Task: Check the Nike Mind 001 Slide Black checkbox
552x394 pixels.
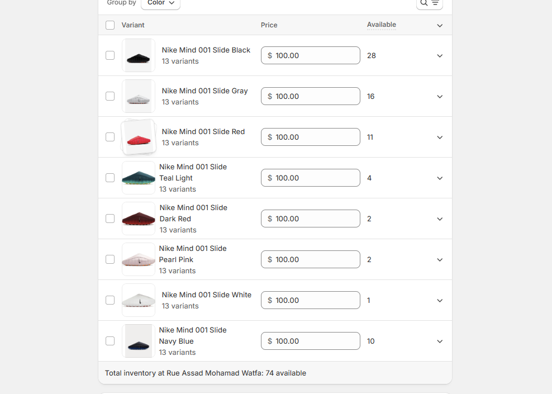Action: tap(110, 55)
